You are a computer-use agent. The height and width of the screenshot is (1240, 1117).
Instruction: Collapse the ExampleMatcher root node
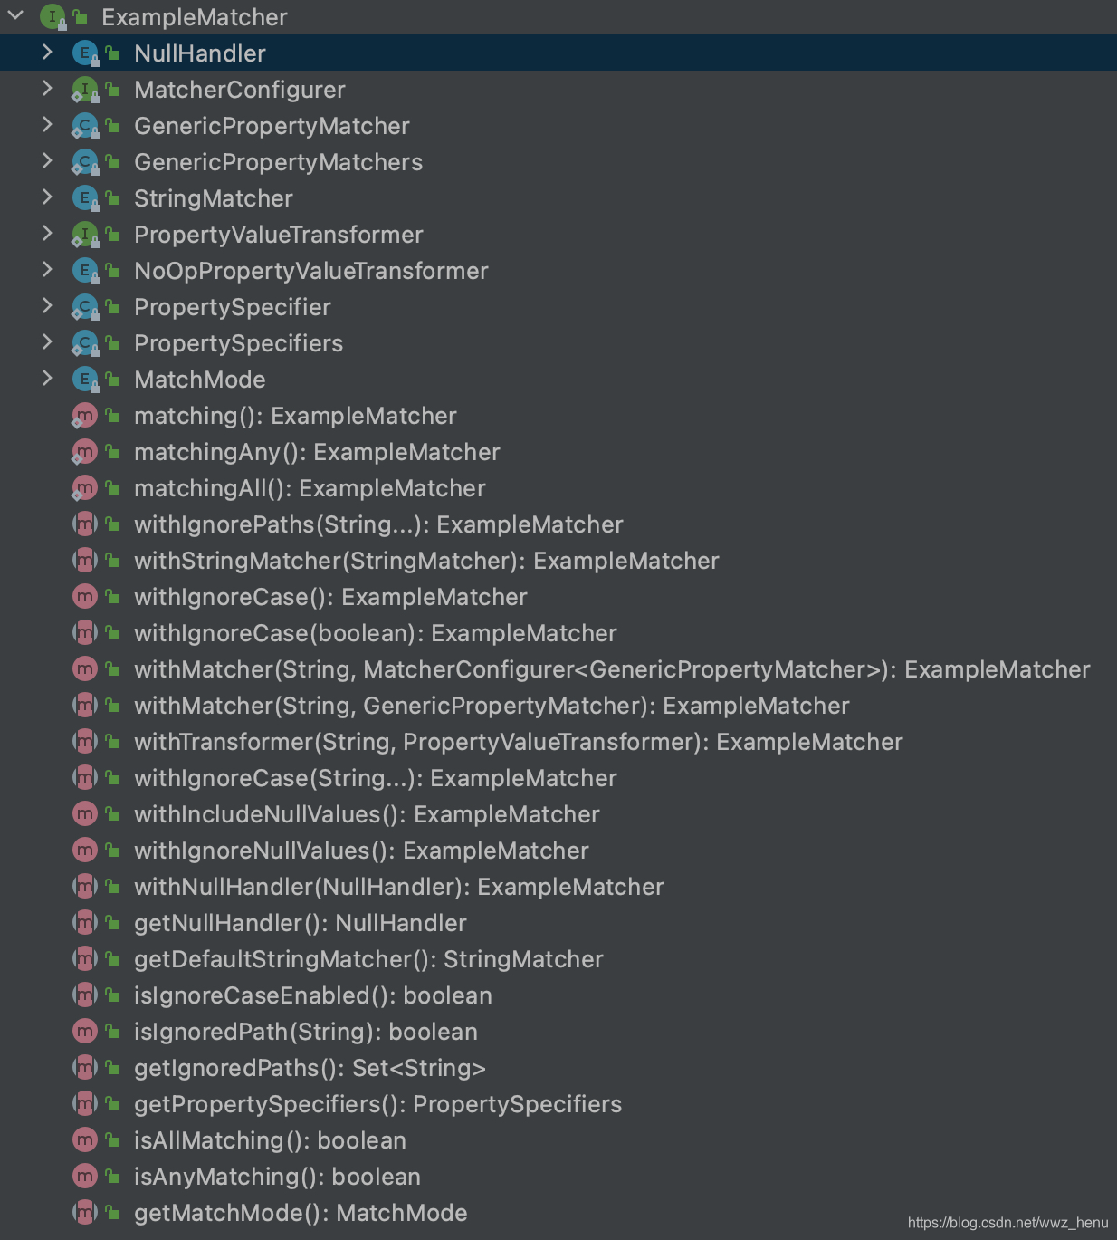15,15
